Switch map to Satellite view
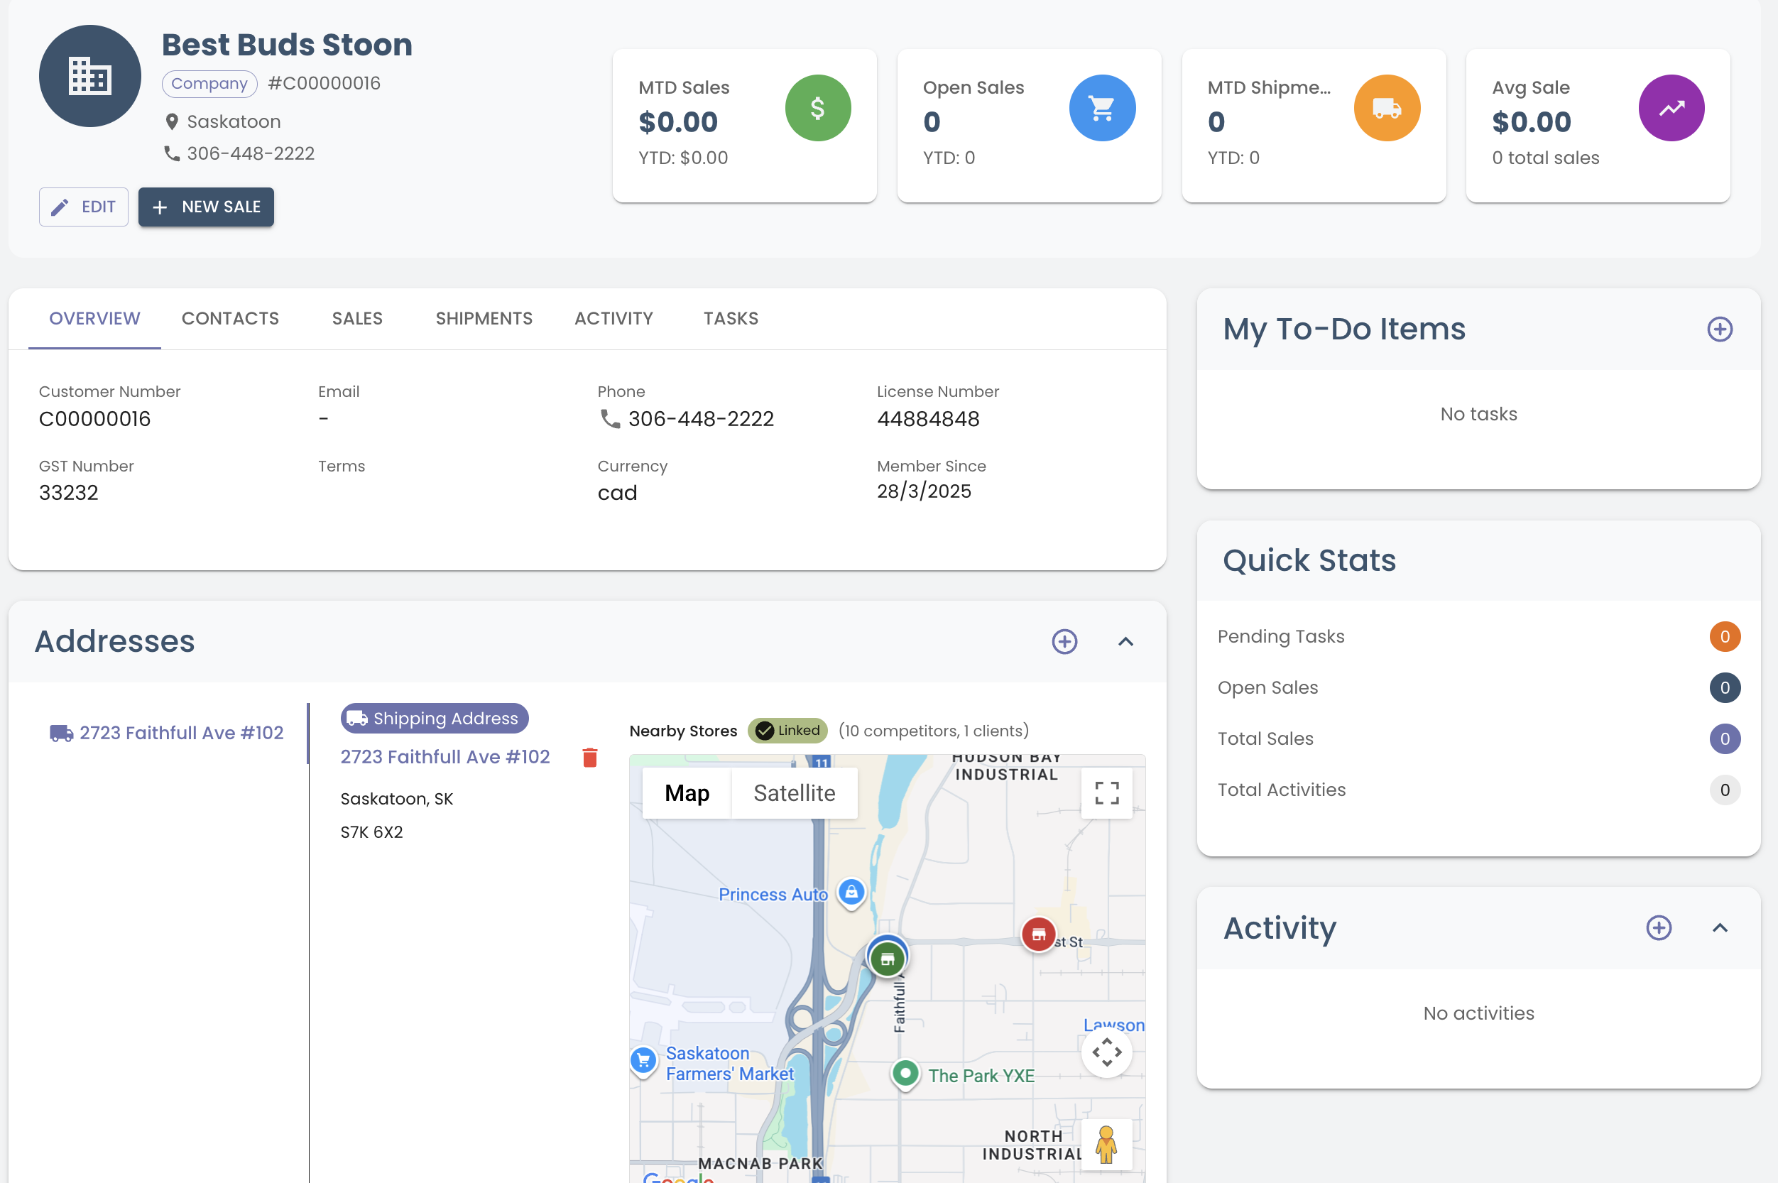Image resolution: width=1778 pixels, height=1183 pixels. (794, 793)
